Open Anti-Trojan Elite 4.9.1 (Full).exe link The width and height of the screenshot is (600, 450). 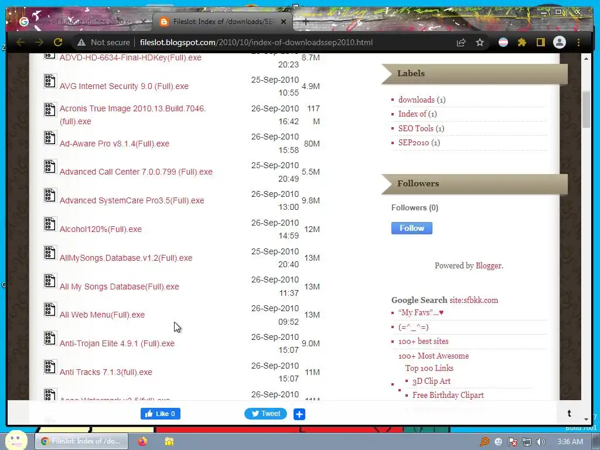pyautogui.click(x=117, y=343)
